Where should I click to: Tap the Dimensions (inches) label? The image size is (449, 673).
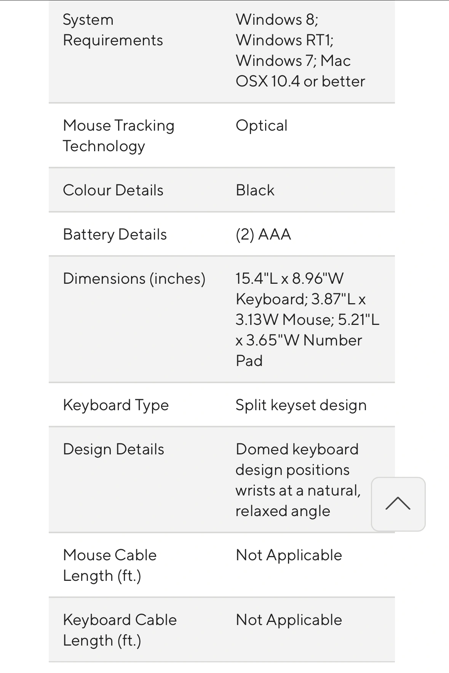(x=134, y=278)
